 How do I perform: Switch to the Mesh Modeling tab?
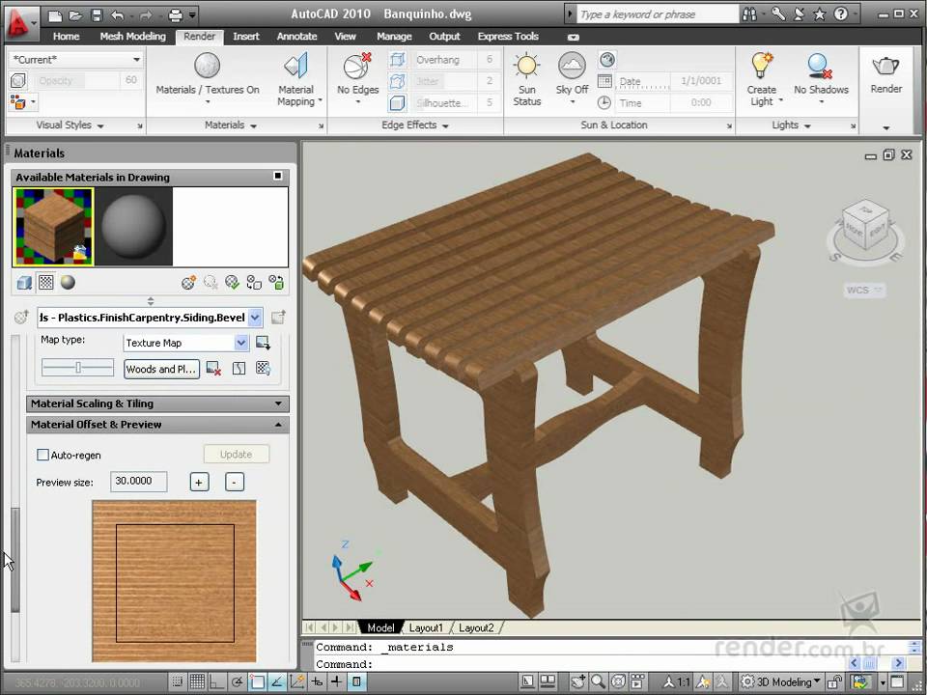click(x=132, y=37)
